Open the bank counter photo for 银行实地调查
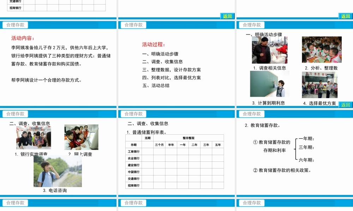353x211 pixels. click(34, 138)
